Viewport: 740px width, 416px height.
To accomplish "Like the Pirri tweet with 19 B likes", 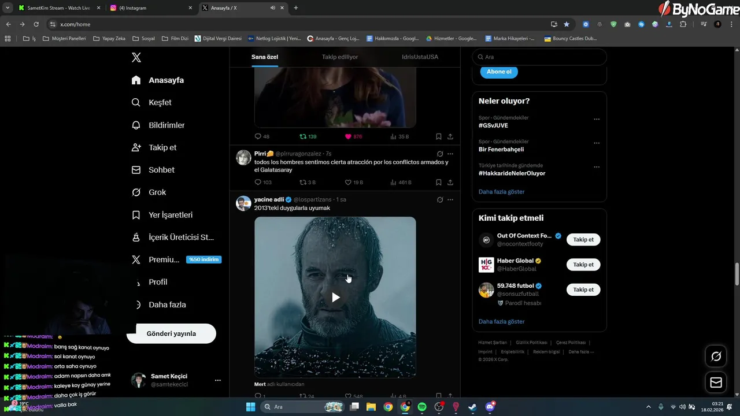I will tap(354, 182).
